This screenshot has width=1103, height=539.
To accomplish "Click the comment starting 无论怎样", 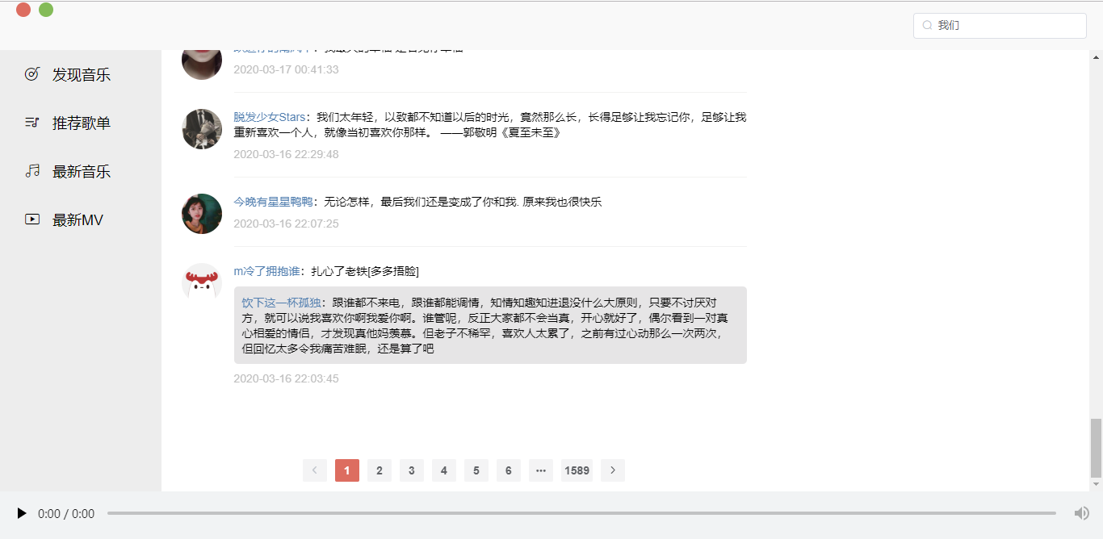I will coord(463,202).
